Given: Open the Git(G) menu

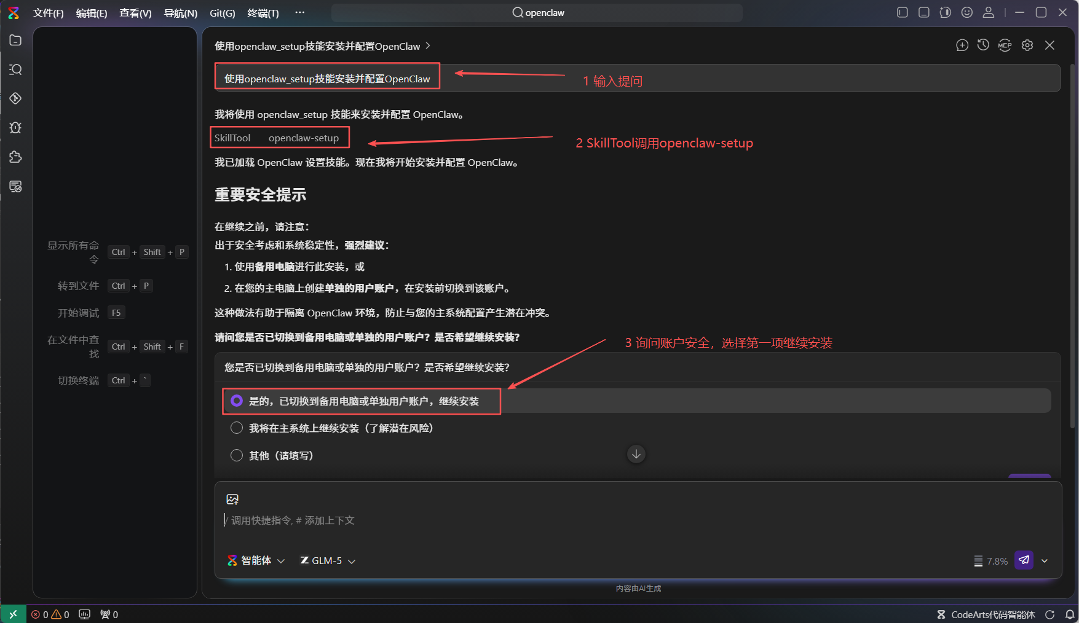Looking at the screenshot, I should coord(223,13).
